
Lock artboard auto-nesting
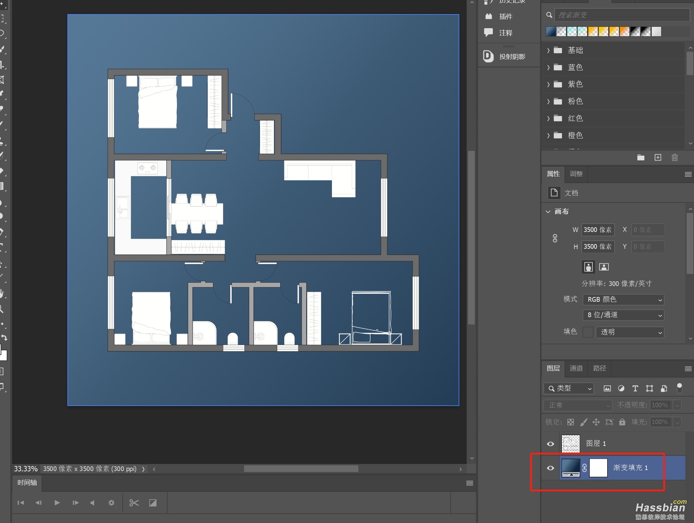tap(609, 422)
